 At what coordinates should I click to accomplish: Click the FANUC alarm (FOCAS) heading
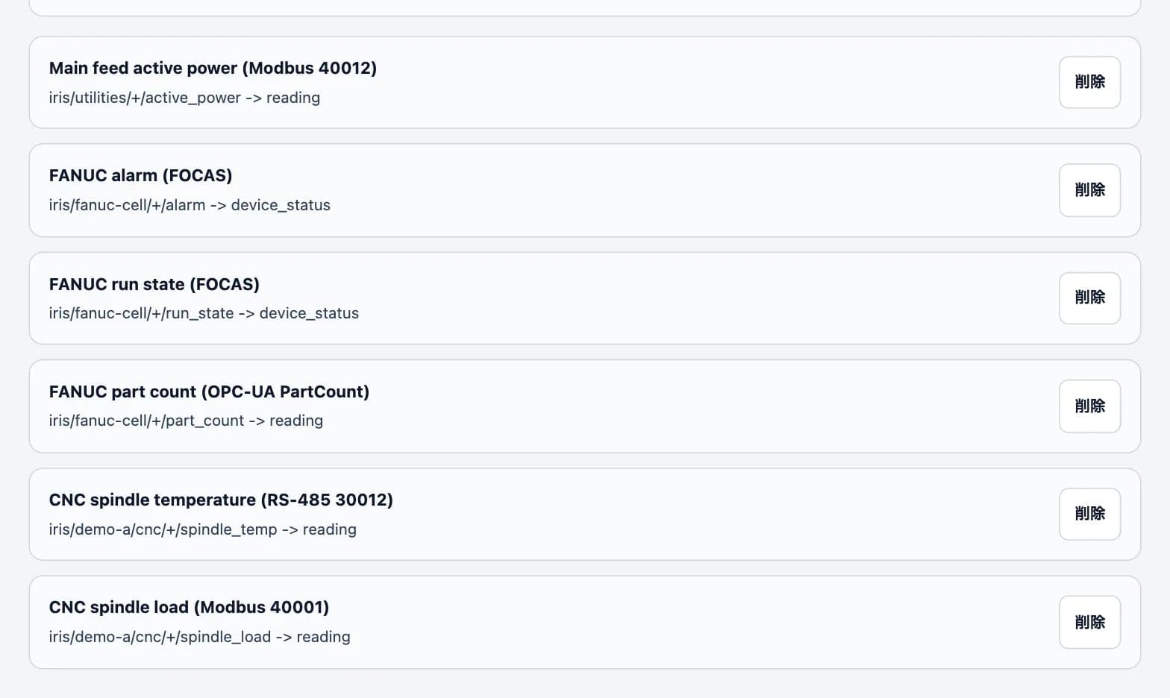pyautogui.click(x=140, y=175)
